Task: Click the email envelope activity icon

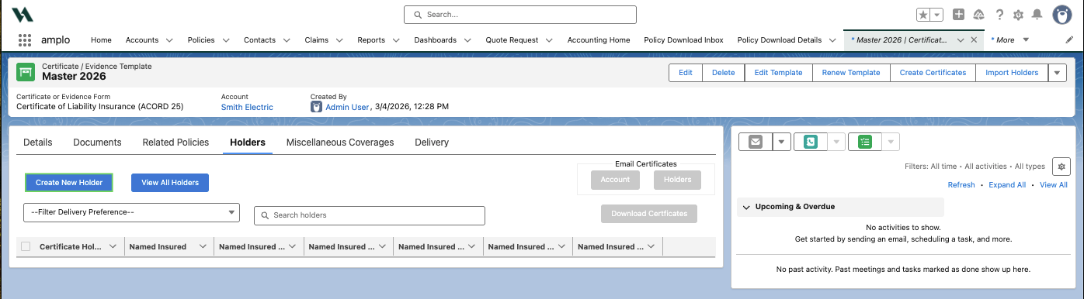Action: (x=756, y=142)
